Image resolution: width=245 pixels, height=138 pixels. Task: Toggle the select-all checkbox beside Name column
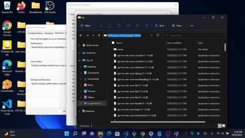[x=113, y=43]
